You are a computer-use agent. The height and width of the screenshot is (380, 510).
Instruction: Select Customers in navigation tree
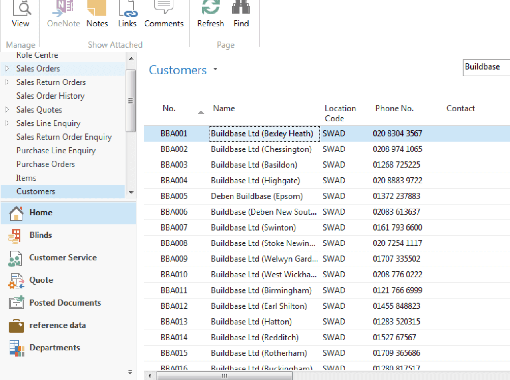click(x=63, y=191)
